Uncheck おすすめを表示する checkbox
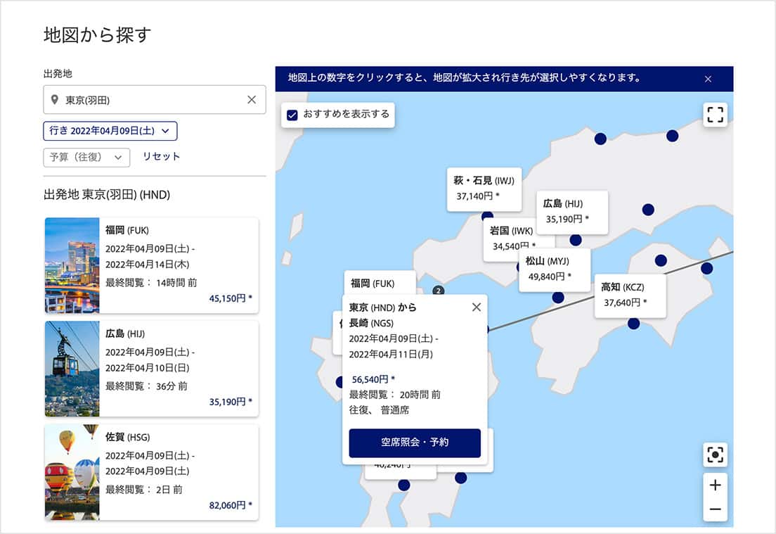Viewport: 776px width, 534px height. point(292,115)
